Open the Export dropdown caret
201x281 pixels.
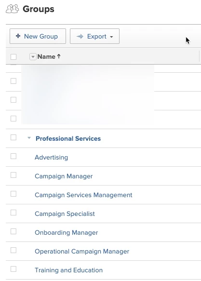click(111, 37)
